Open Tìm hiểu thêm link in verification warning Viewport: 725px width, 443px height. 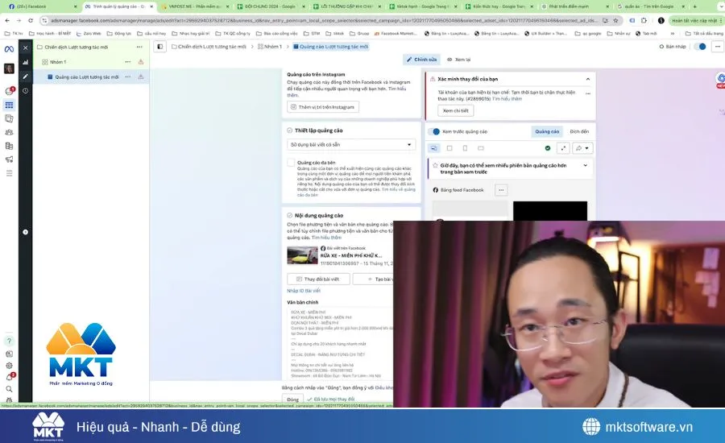pyautogui.click(x=507, y=99)
